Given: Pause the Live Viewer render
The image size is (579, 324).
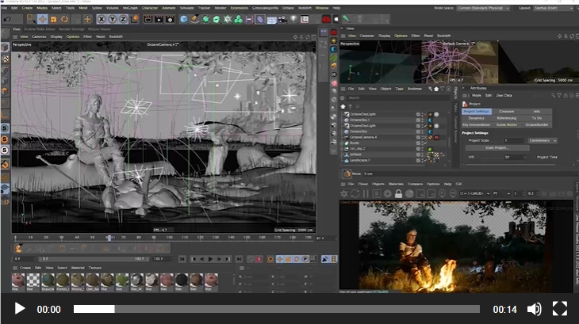Looking at the screenshot, I should coord(366,193).
